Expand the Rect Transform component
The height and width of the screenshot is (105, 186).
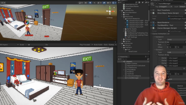[151, 10]
